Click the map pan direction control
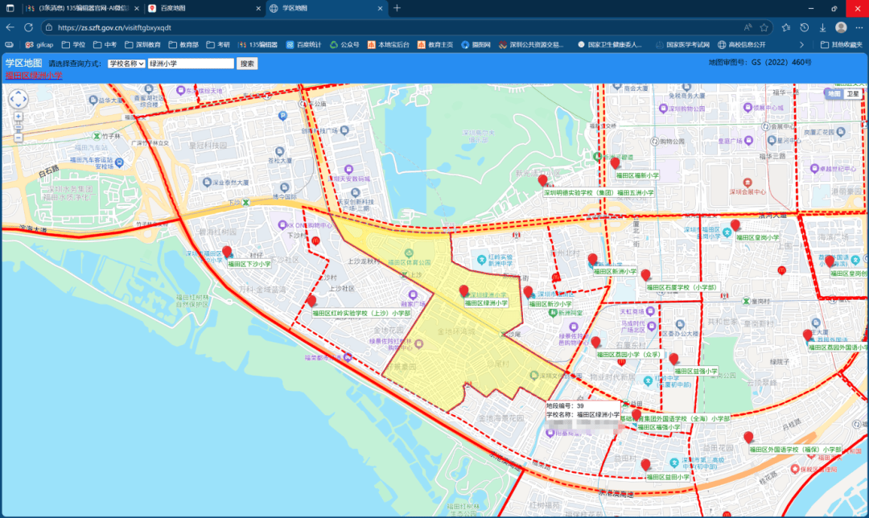 point(18,99)
